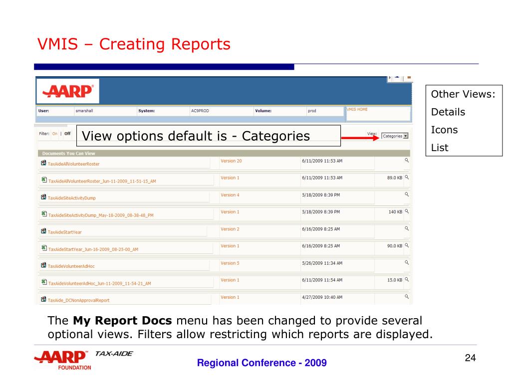Open the TaxAideVolunteerAdHoc report link
Image resolution: width=511 pixels, height=383 pixels.
point(71,266)
